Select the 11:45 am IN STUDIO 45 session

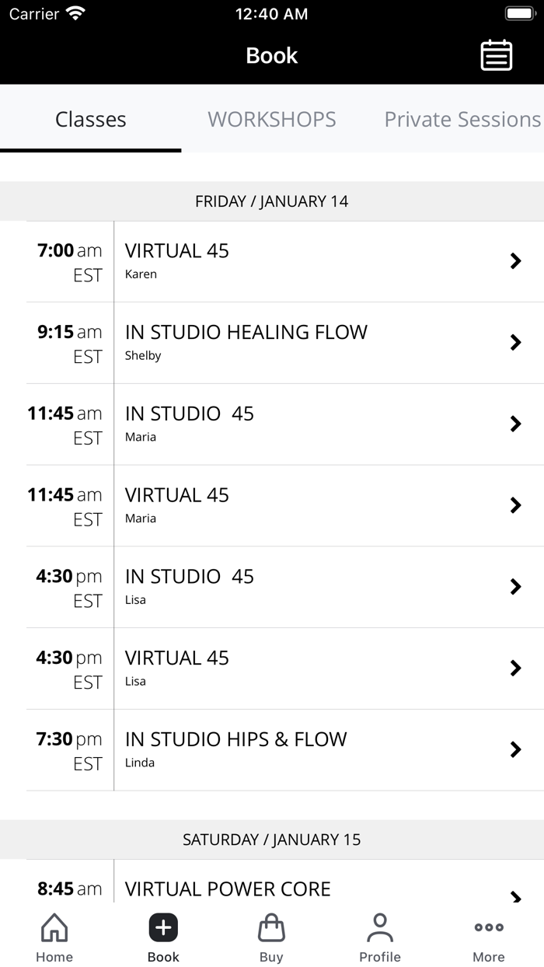(x=272, y=424)
